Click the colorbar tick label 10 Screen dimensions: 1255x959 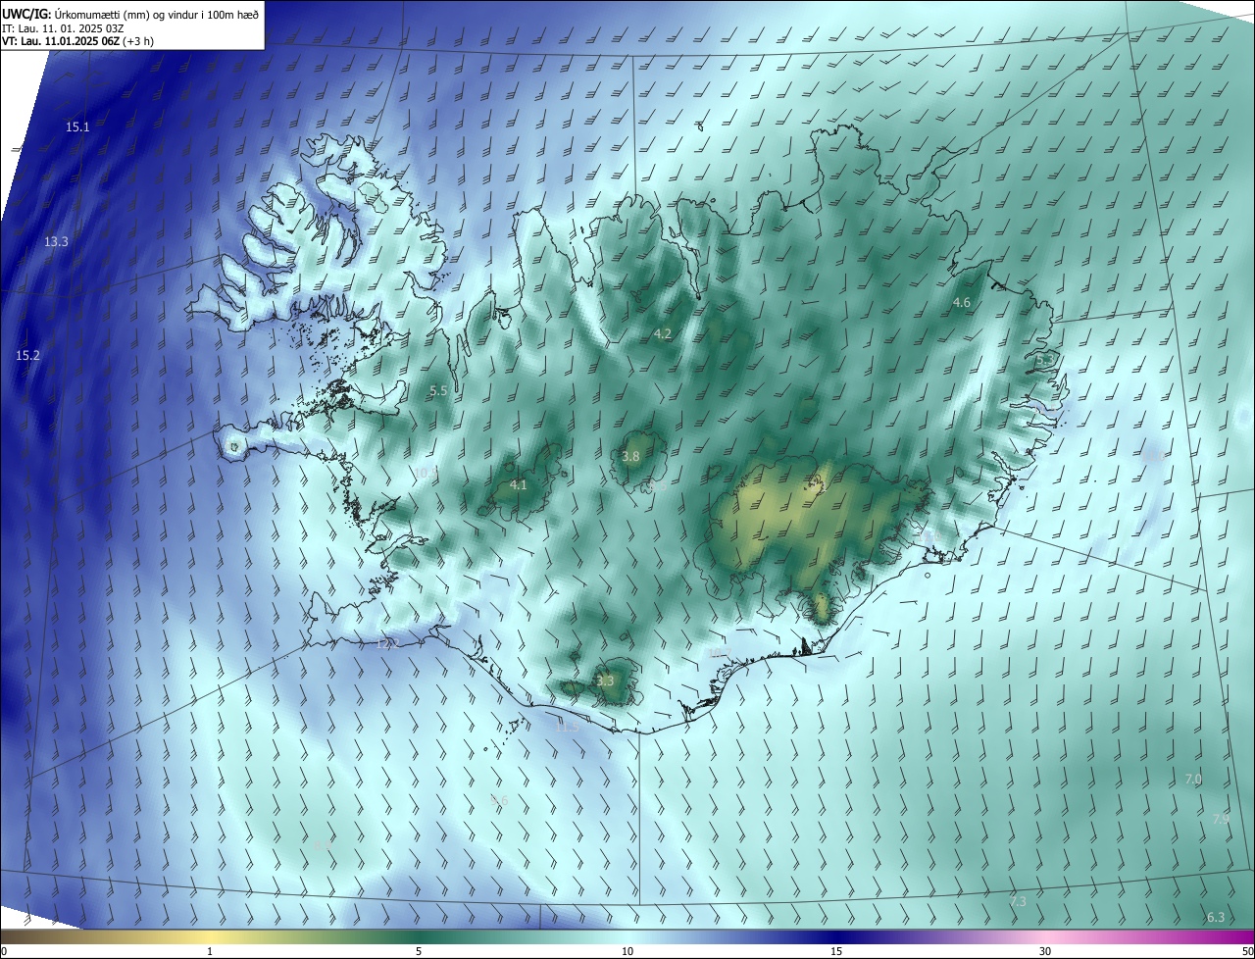coord(627,951)
